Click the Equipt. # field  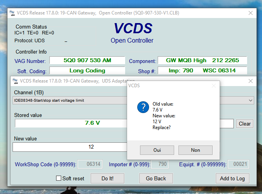(238, 165)
